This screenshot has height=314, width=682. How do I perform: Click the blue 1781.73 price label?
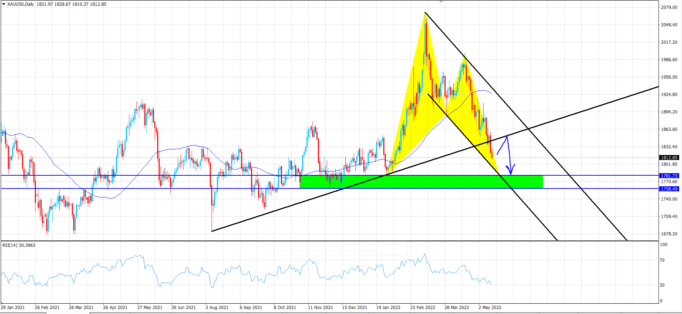(x=669, y=176)
